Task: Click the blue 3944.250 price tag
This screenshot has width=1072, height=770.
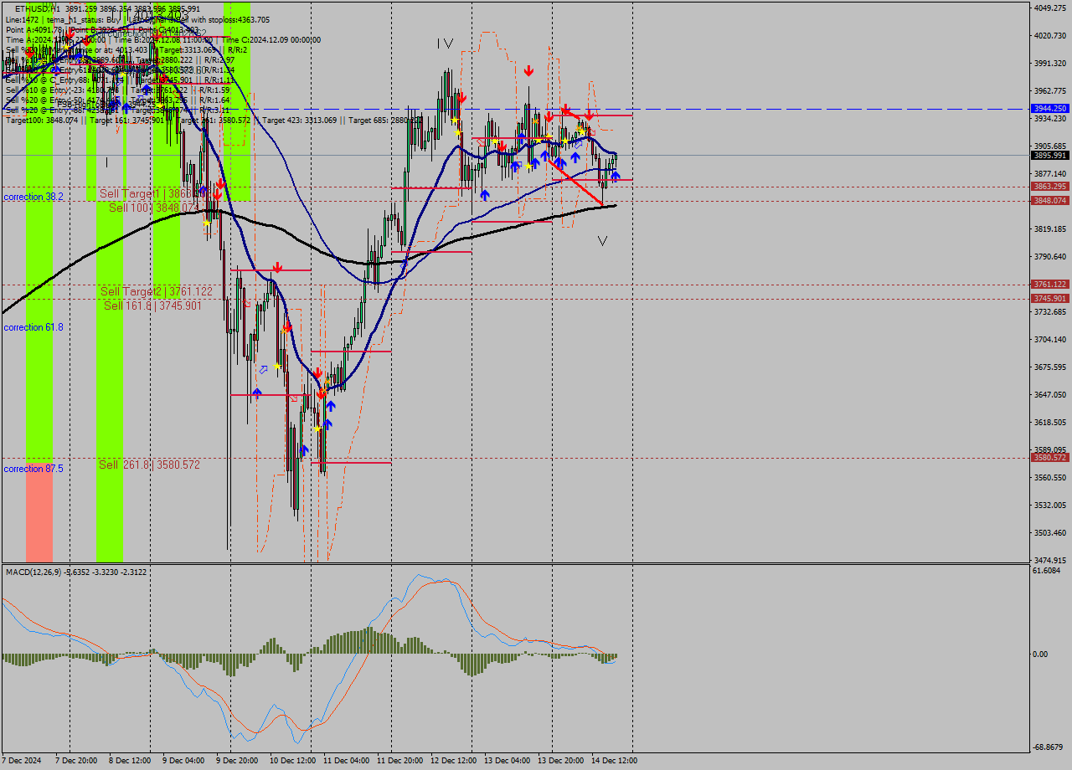Action: [x=1050, y=109]
